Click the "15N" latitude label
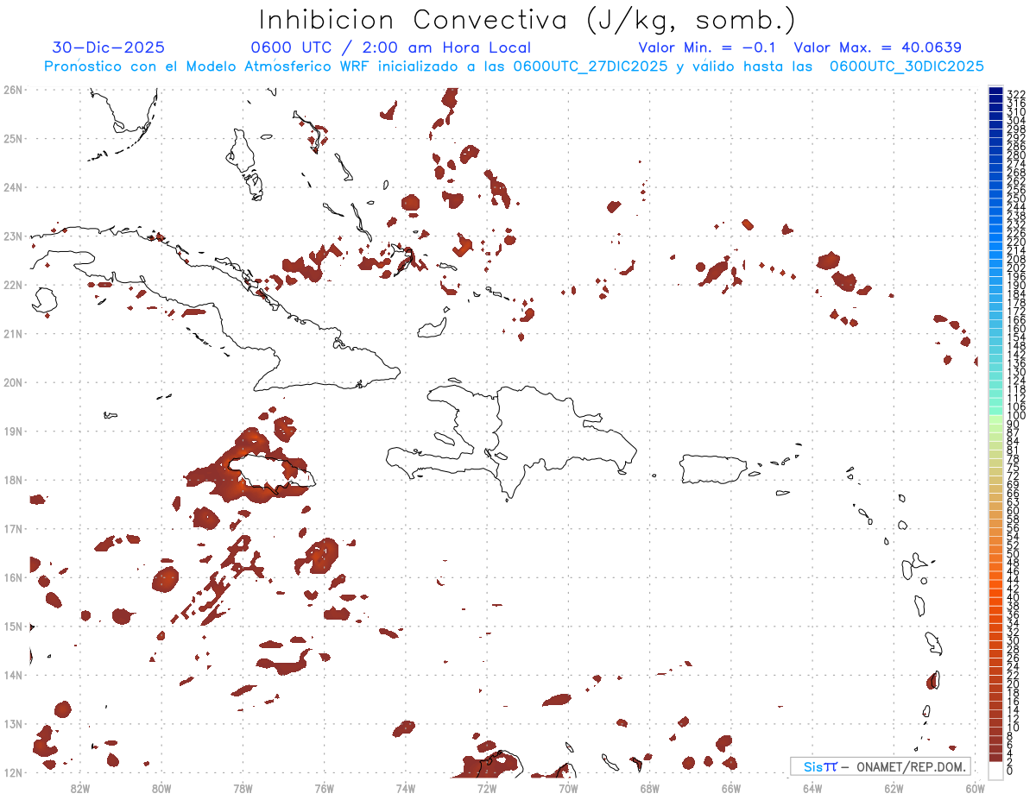Viewport: 1036px width, 800px height. [x=13, y=627]
